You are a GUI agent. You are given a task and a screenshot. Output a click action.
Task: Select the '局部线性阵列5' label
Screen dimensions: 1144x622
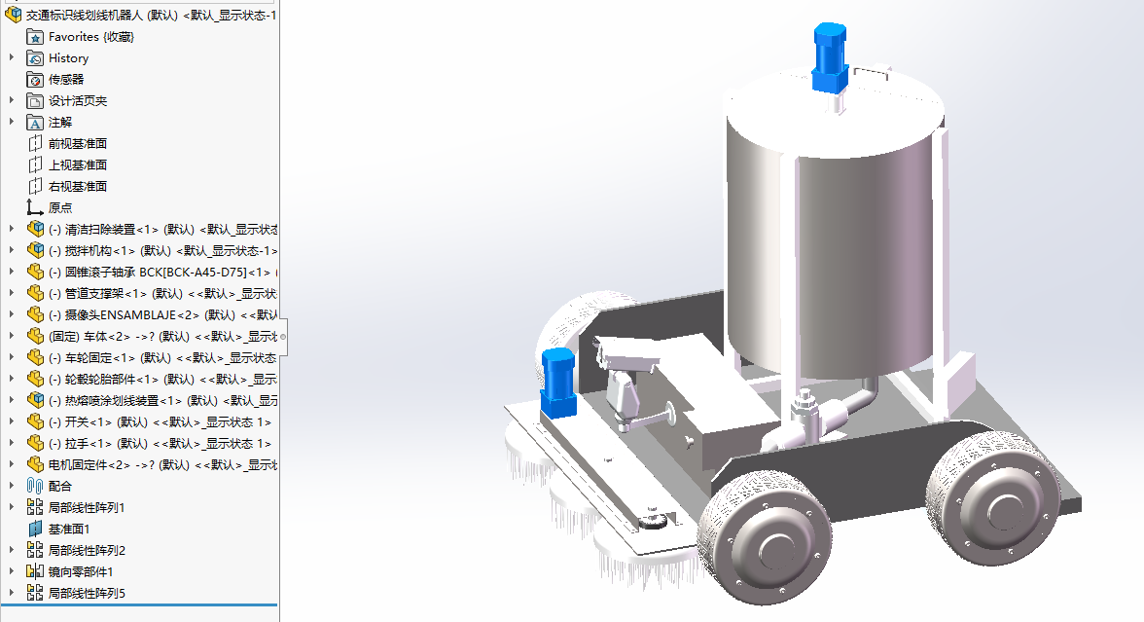(x=87, y=593)
